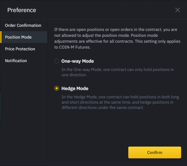Screen dimensions: 187x166
Task: Click empty sidebar area below Notification
Action: pos(23,112)
